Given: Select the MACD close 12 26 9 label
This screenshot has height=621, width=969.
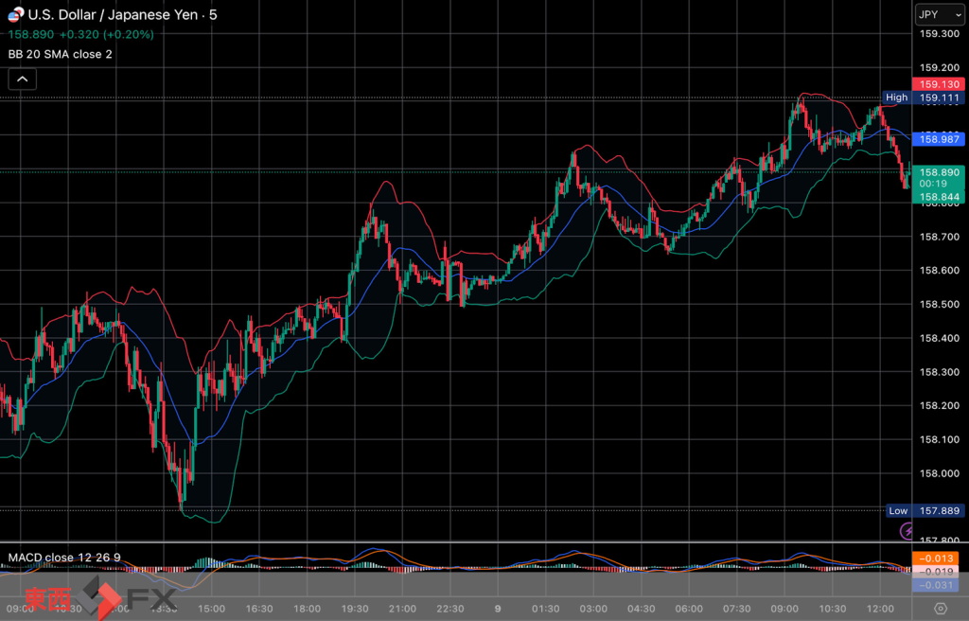Looking at the screenshot, I should 64,557.
